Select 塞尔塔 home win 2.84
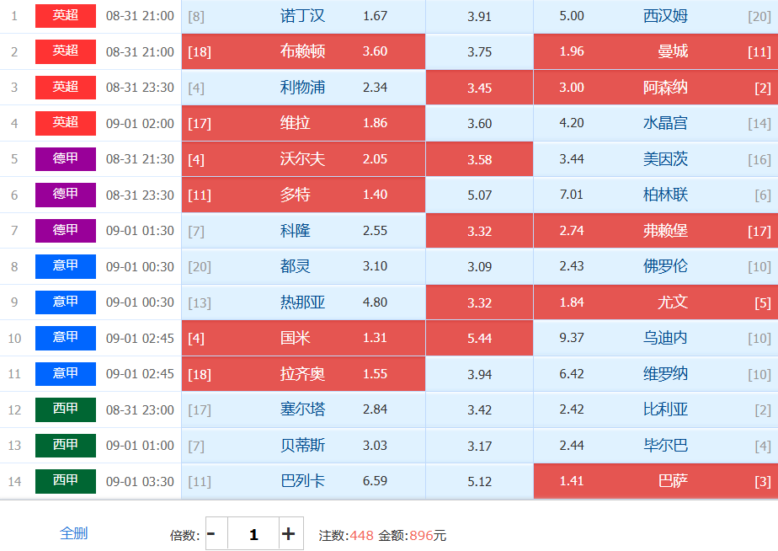Viewport: 778px width, 551px height. click(x=303, y=409)
